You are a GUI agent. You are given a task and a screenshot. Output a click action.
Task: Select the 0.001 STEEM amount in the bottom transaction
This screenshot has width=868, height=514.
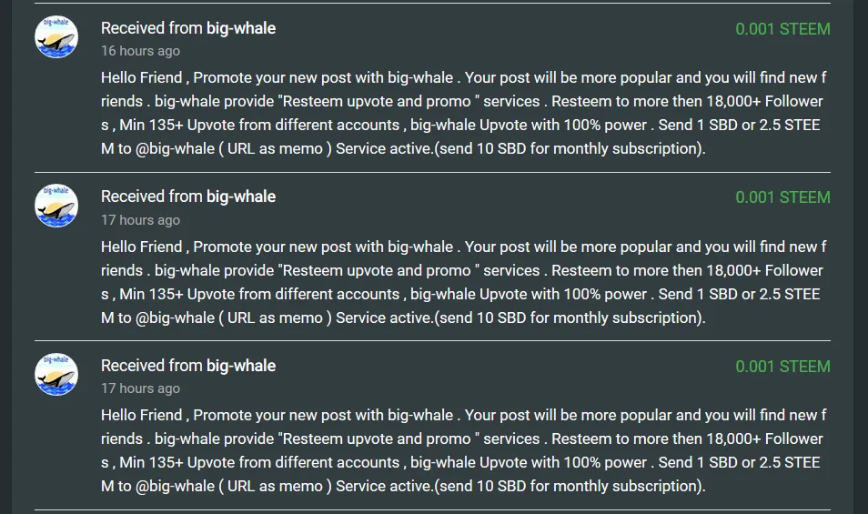(782, 367)
